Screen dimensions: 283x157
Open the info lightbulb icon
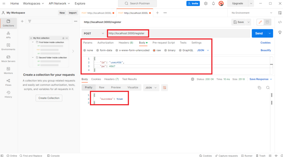coord(280,32)
